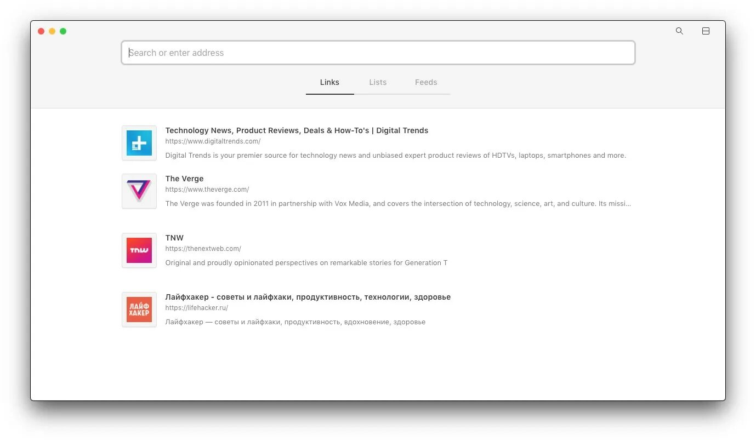Select the Original and proudly opinionated description
756x441 pixels.
(306, 263)
